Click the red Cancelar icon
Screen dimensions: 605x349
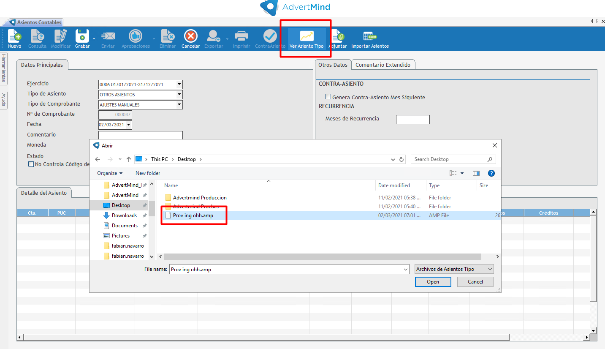tap(191, 36)
